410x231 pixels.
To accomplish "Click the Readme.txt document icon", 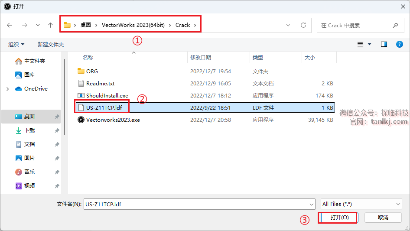I will (x=81, y=83).
